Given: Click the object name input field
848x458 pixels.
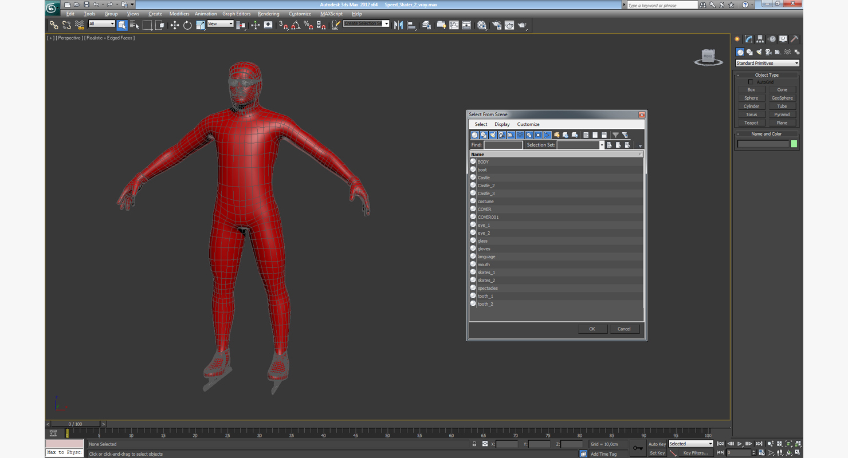Looking at the screenshot, I should click(763, 144).
